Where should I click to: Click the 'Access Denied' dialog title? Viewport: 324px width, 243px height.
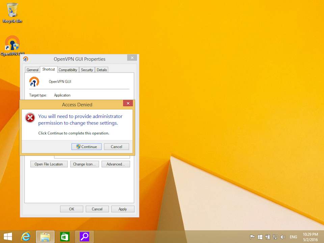pos(77,105)
